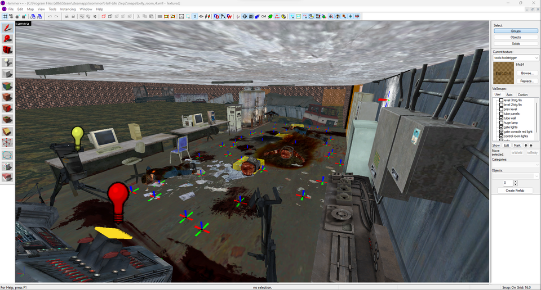Open the Tools menu

[x=52, y=10]
